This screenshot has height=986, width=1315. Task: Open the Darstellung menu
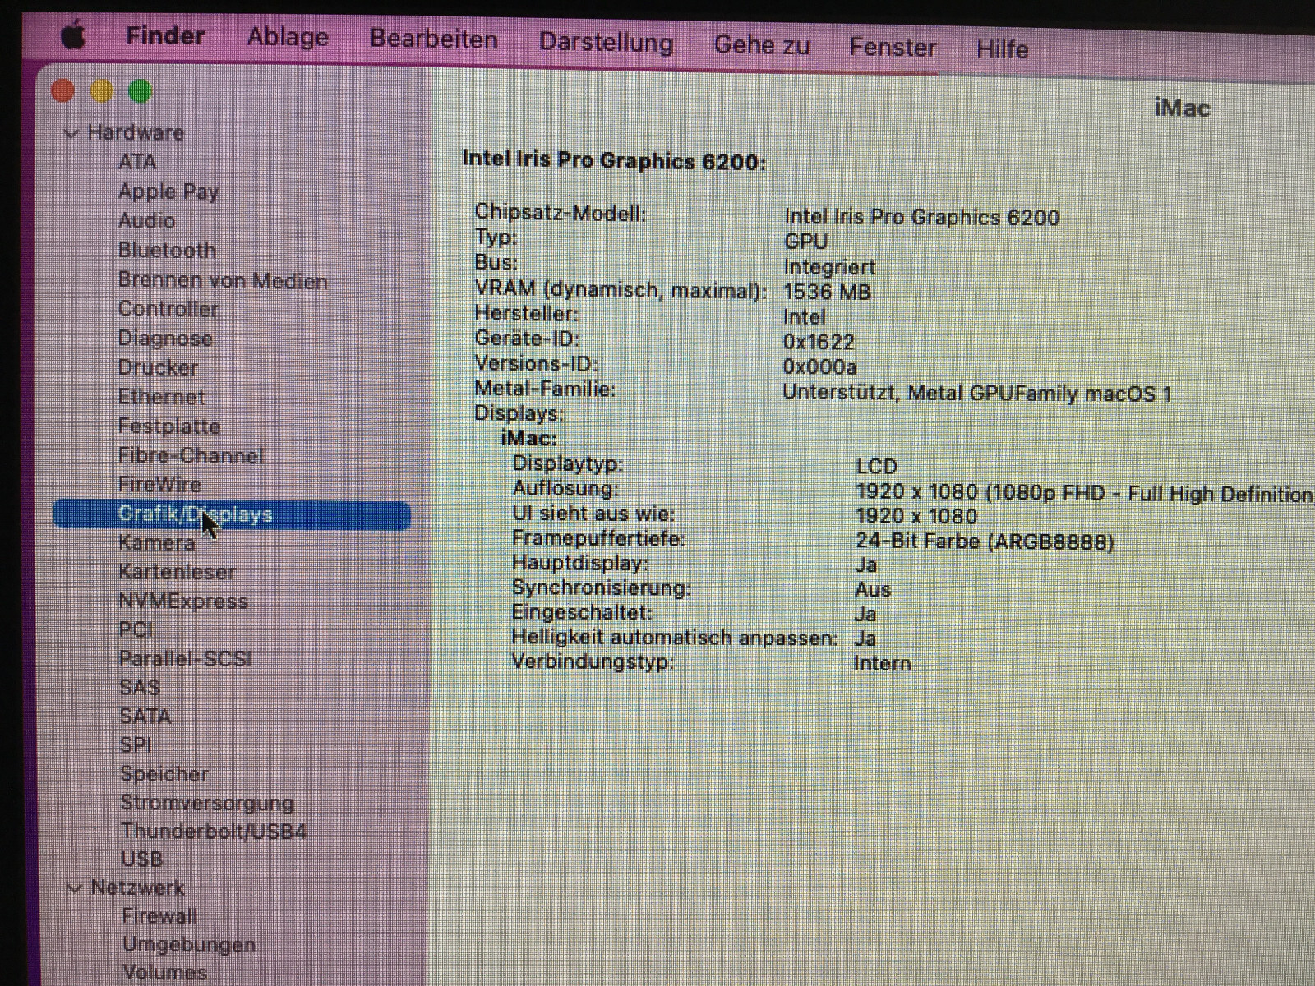606,43
